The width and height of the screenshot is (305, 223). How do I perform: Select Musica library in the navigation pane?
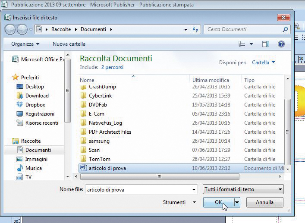tap(29, 168)
